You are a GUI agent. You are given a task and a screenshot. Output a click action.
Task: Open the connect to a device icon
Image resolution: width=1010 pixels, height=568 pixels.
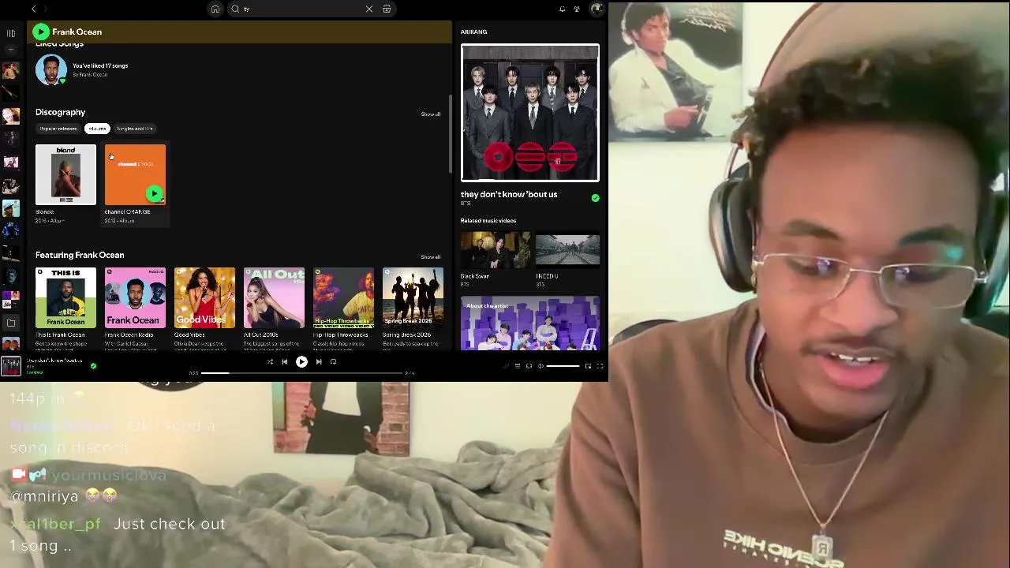pos(529,366)
